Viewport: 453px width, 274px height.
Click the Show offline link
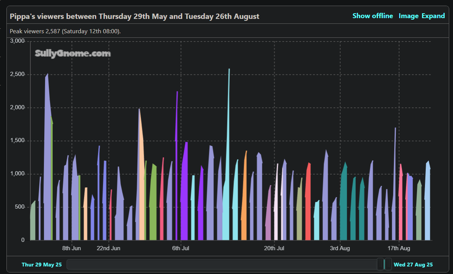[x=372, y=16]
